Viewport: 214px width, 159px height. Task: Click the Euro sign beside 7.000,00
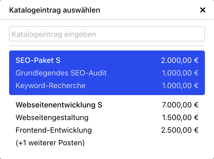(x=196, y=105)
